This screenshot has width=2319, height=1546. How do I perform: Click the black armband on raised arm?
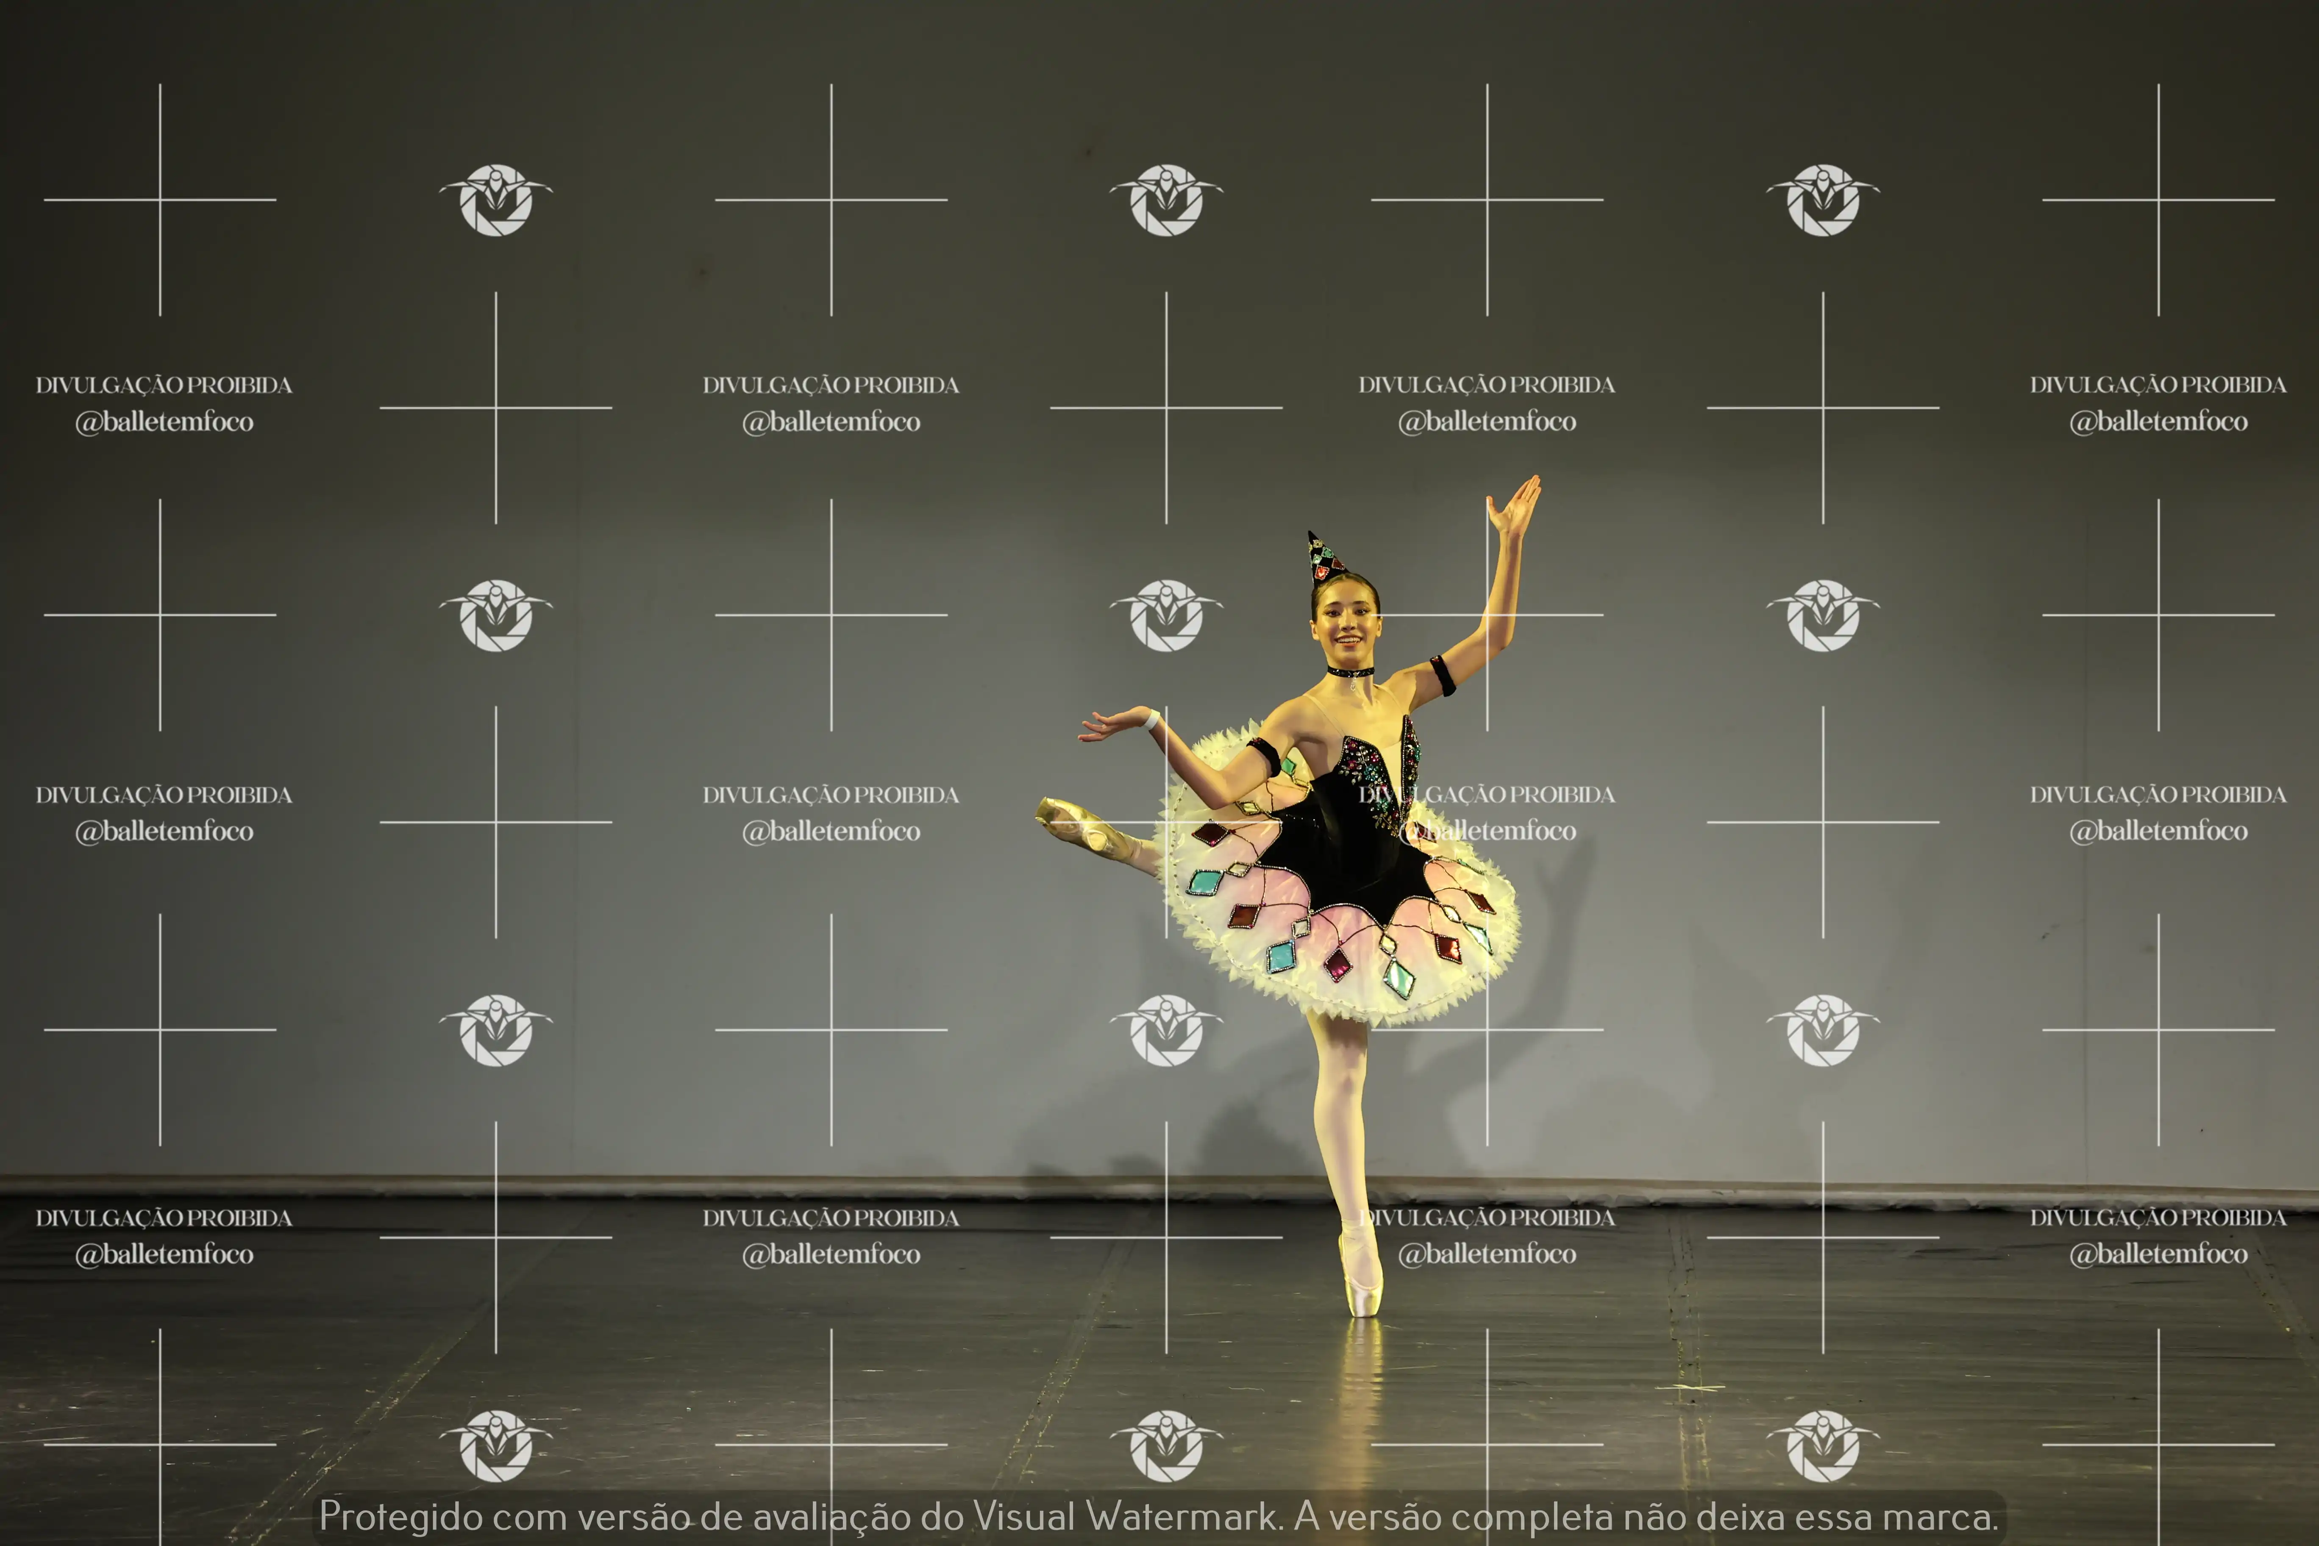click(1443, 676)
